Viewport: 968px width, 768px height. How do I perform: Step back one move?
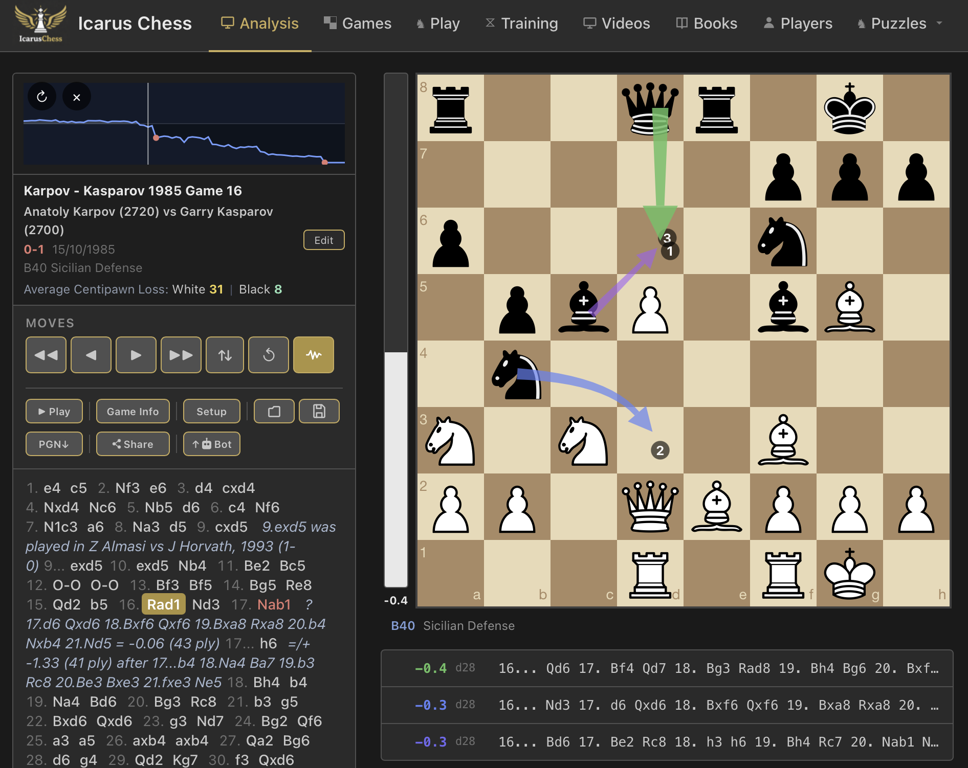point(91,354)
